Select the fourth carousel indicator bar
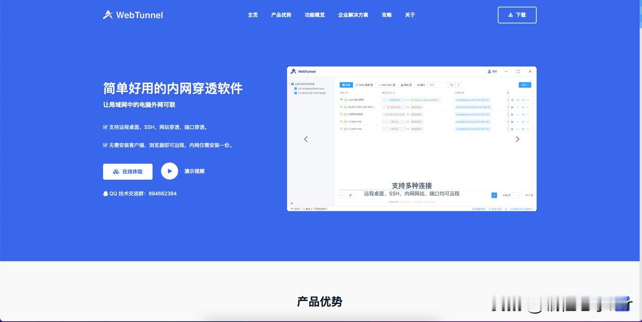The width and height of the screenshot is (642, 322). [x=430, y=202]
